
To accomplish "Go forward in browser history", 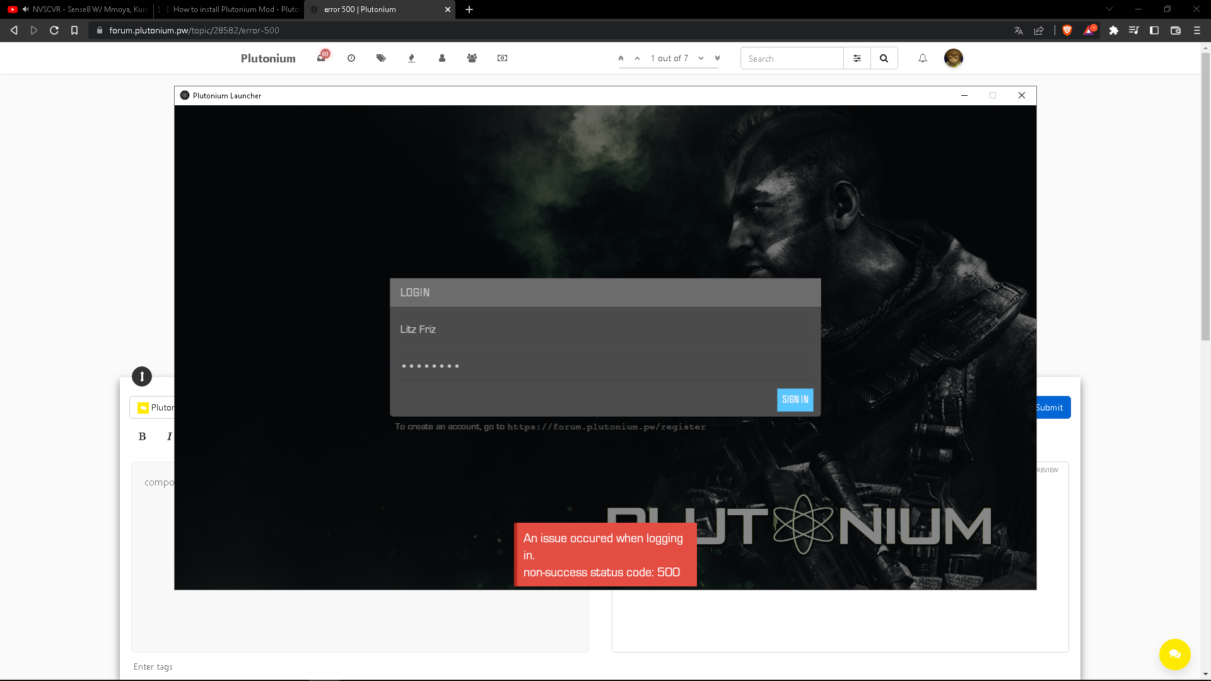I will (34, 30).
